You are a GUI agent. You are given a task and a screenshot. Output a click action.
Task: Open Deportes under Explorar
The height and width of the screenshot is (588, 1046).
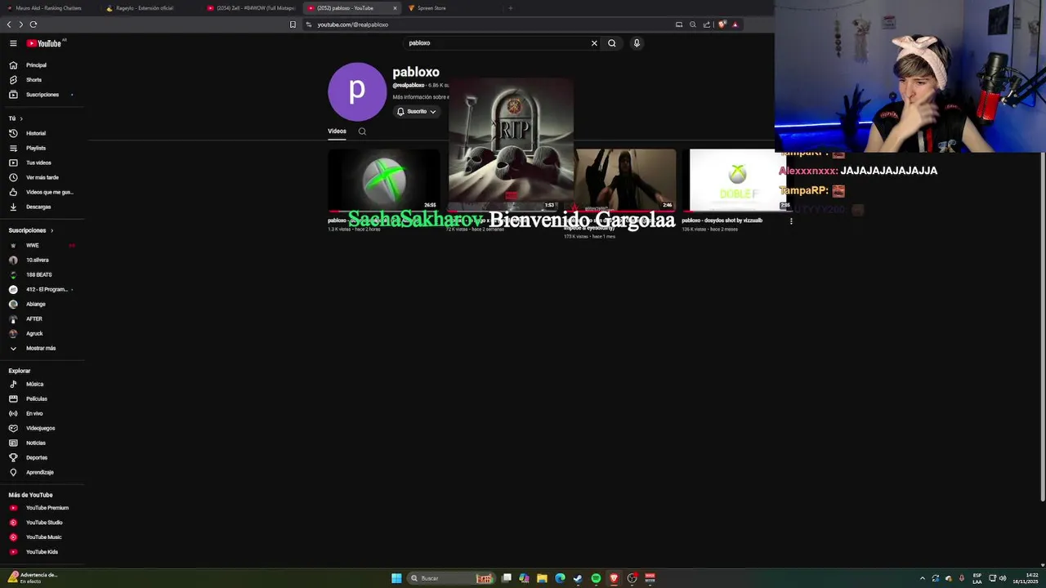[37, 457]
